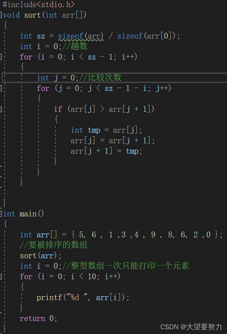Click the //比较次数 comment
The width and height of the screenshot is (227, 334).
(x=100, y=78)
